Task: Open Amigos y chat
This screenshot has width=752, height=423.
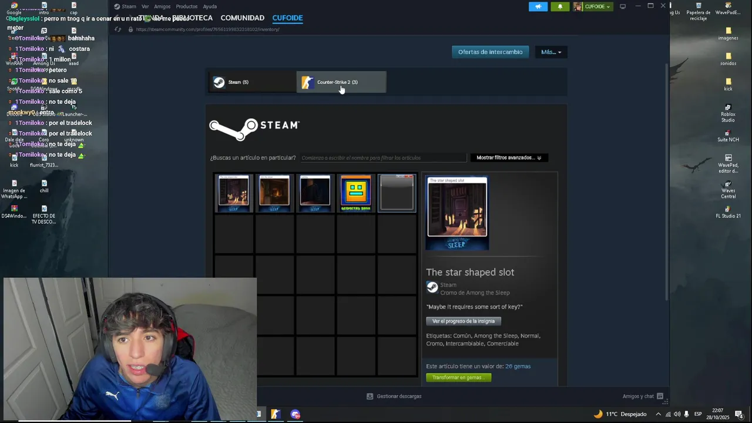Action: pyautogui.click(x=638, y=397)
